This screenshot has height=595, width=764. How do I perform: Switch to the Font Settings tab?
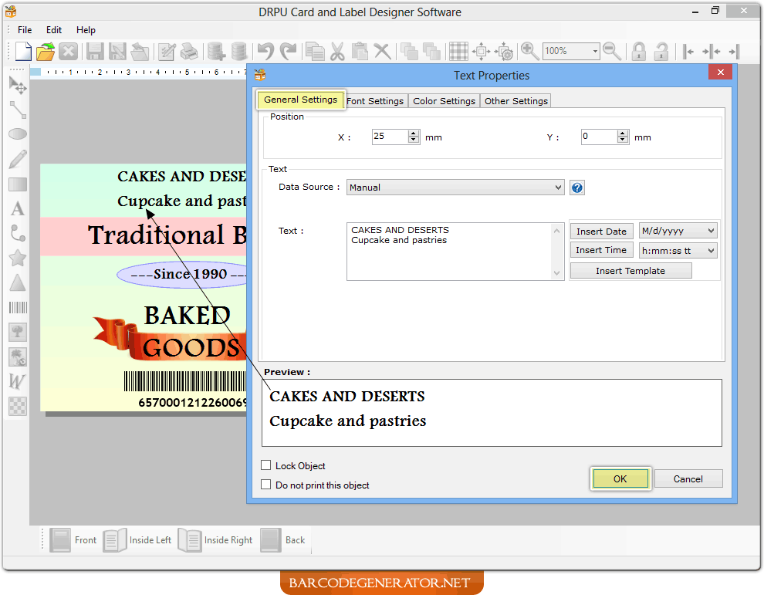375,101
